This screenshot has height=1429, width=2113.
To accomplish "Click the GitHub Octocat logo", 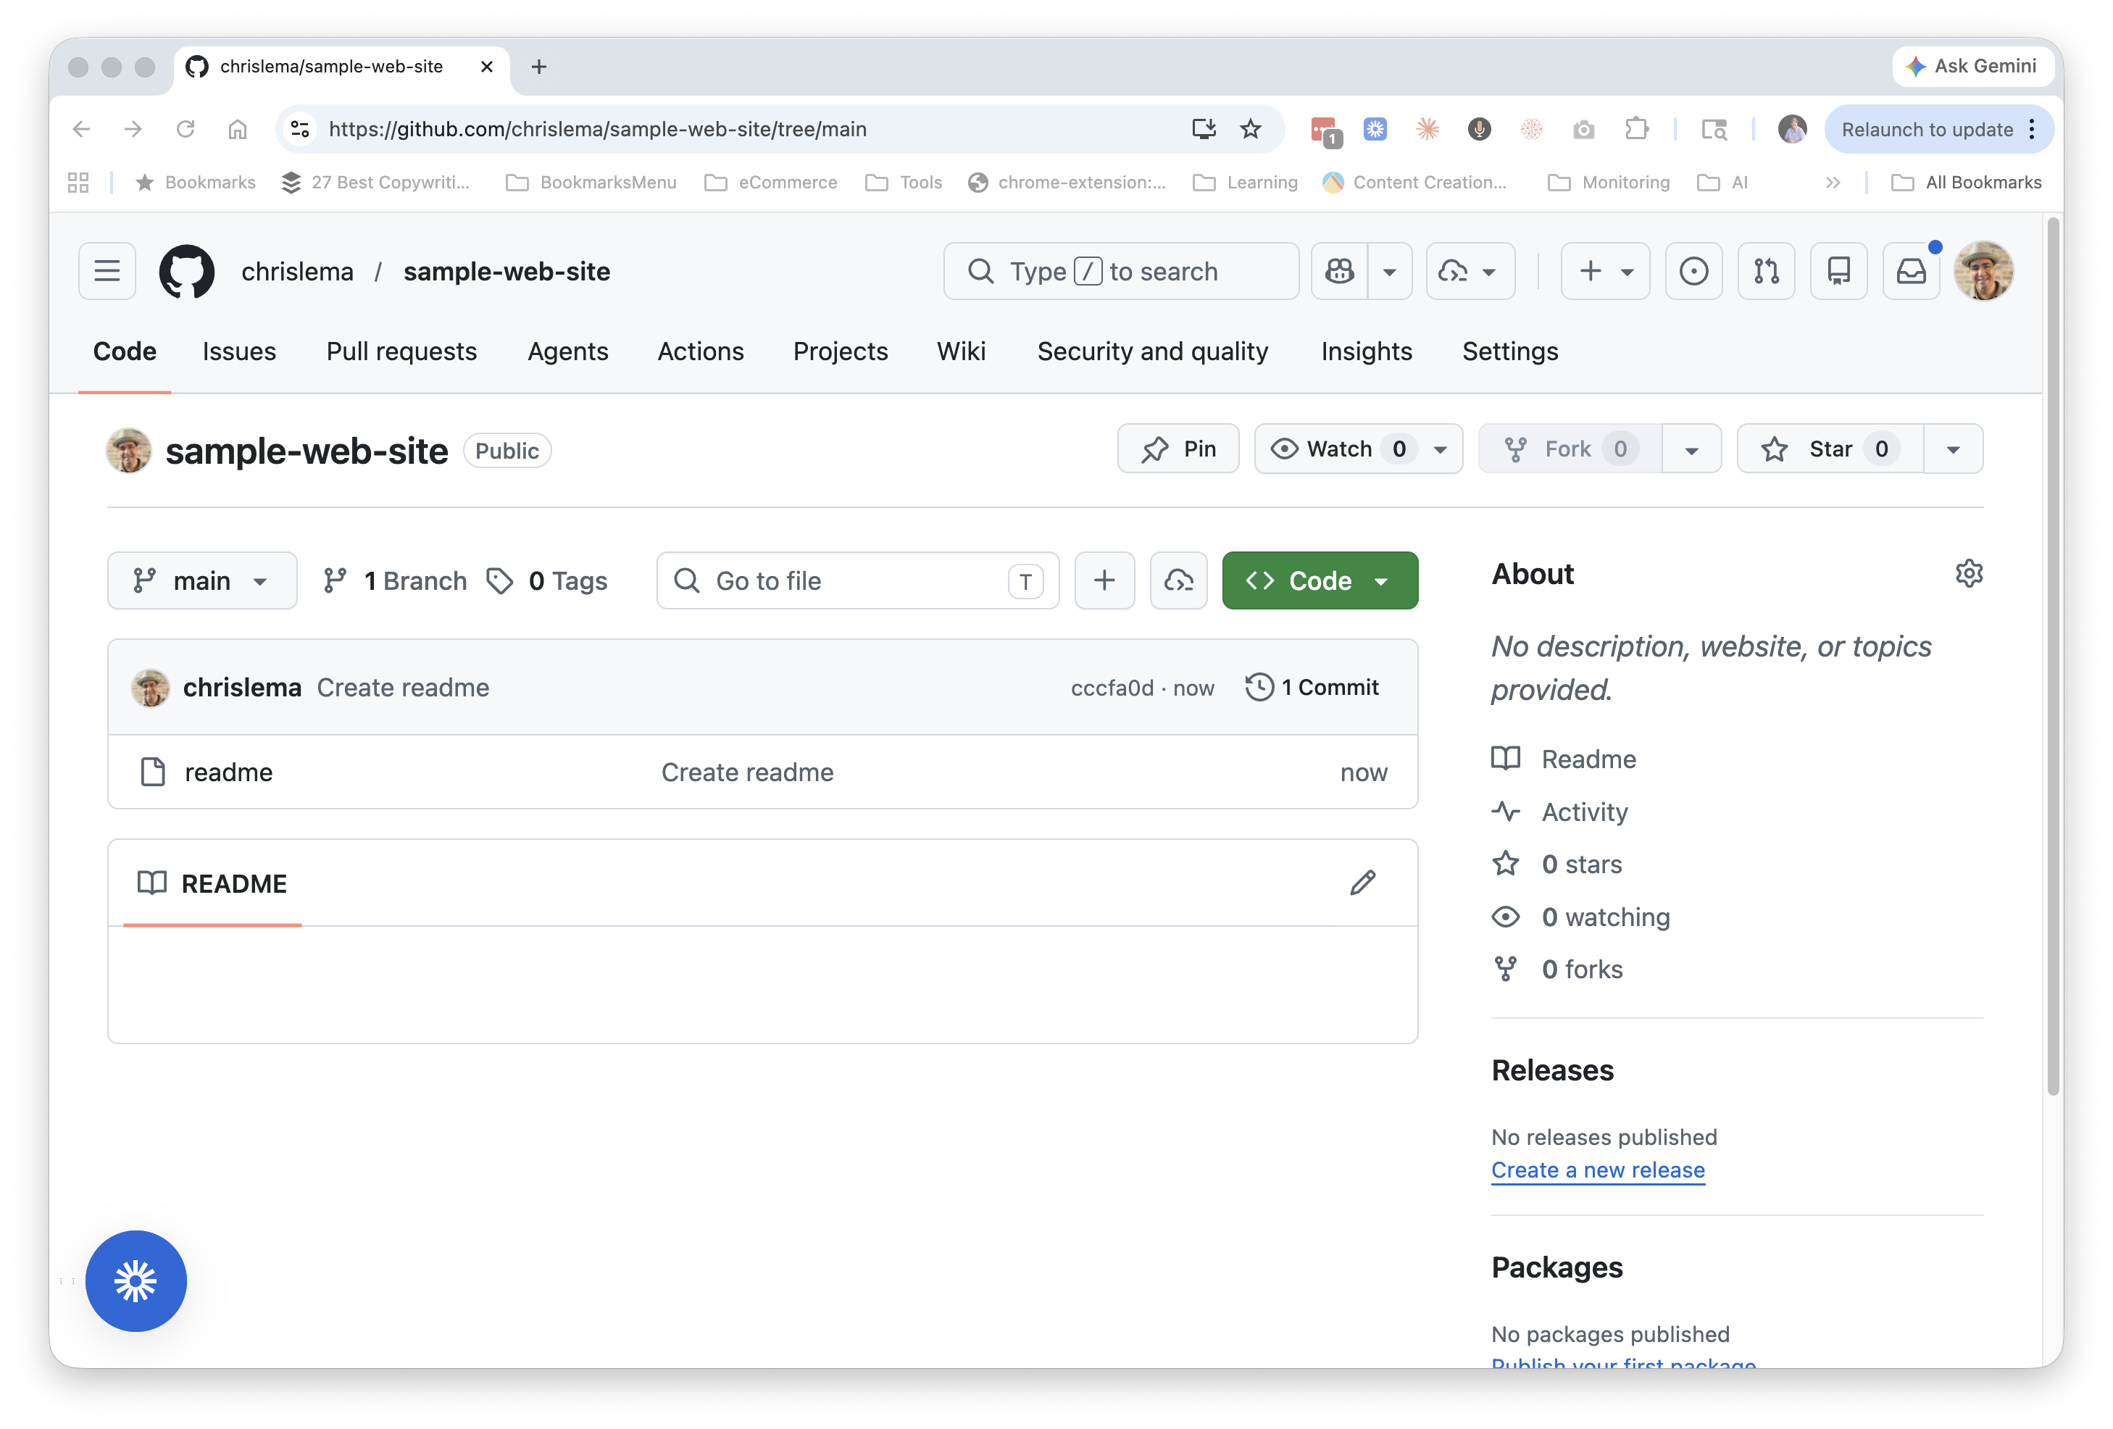I will pyautogui.click(x=186, y=271).
